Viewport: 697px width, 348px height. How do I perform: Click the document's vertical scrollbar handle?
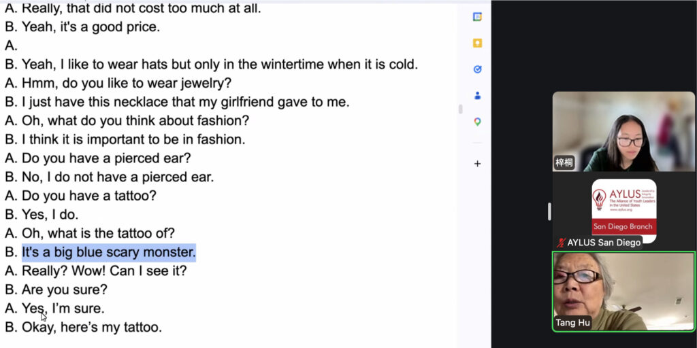point(460,109)
